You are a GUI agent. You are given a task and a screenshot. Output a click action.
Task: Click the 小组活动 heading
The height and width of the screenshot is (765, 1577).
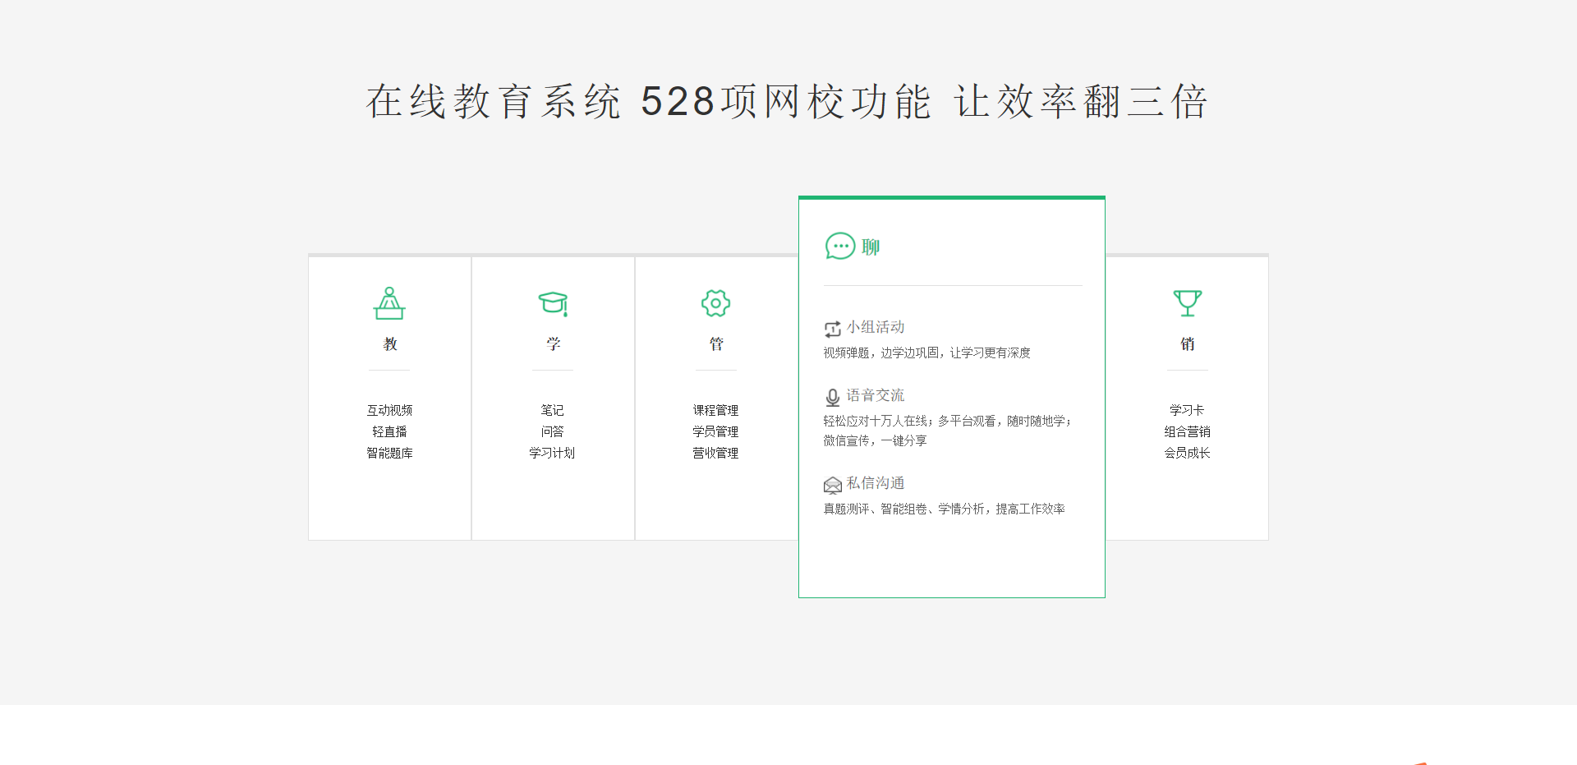pos(876,327)
